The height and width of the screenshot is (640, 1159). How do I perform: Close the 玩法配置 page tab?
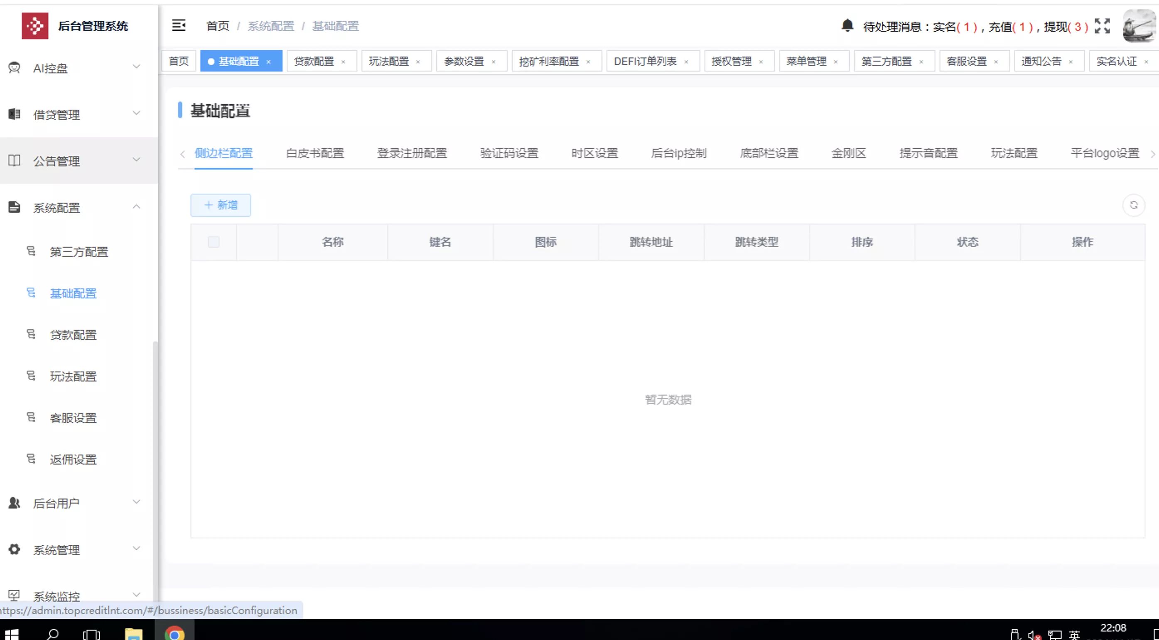418,62
